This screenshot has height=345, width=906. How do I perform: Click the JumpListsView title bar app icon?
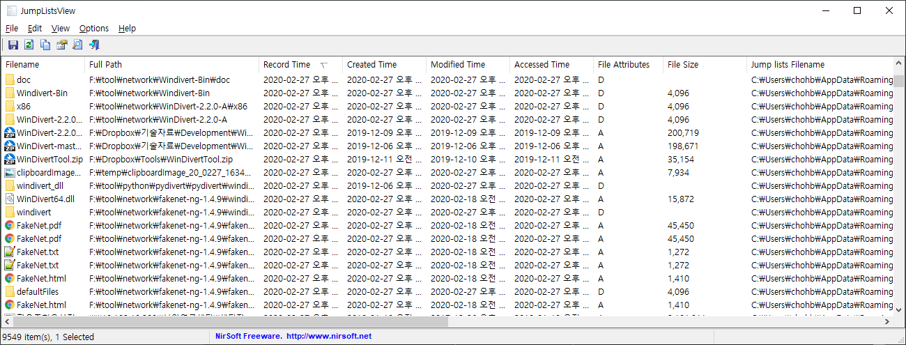[11, 10]
